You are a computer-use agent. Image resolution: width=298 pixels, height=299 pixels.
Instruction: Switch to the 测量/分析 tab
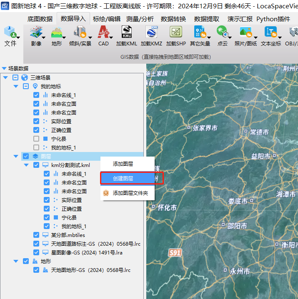[x=140, y=19]
